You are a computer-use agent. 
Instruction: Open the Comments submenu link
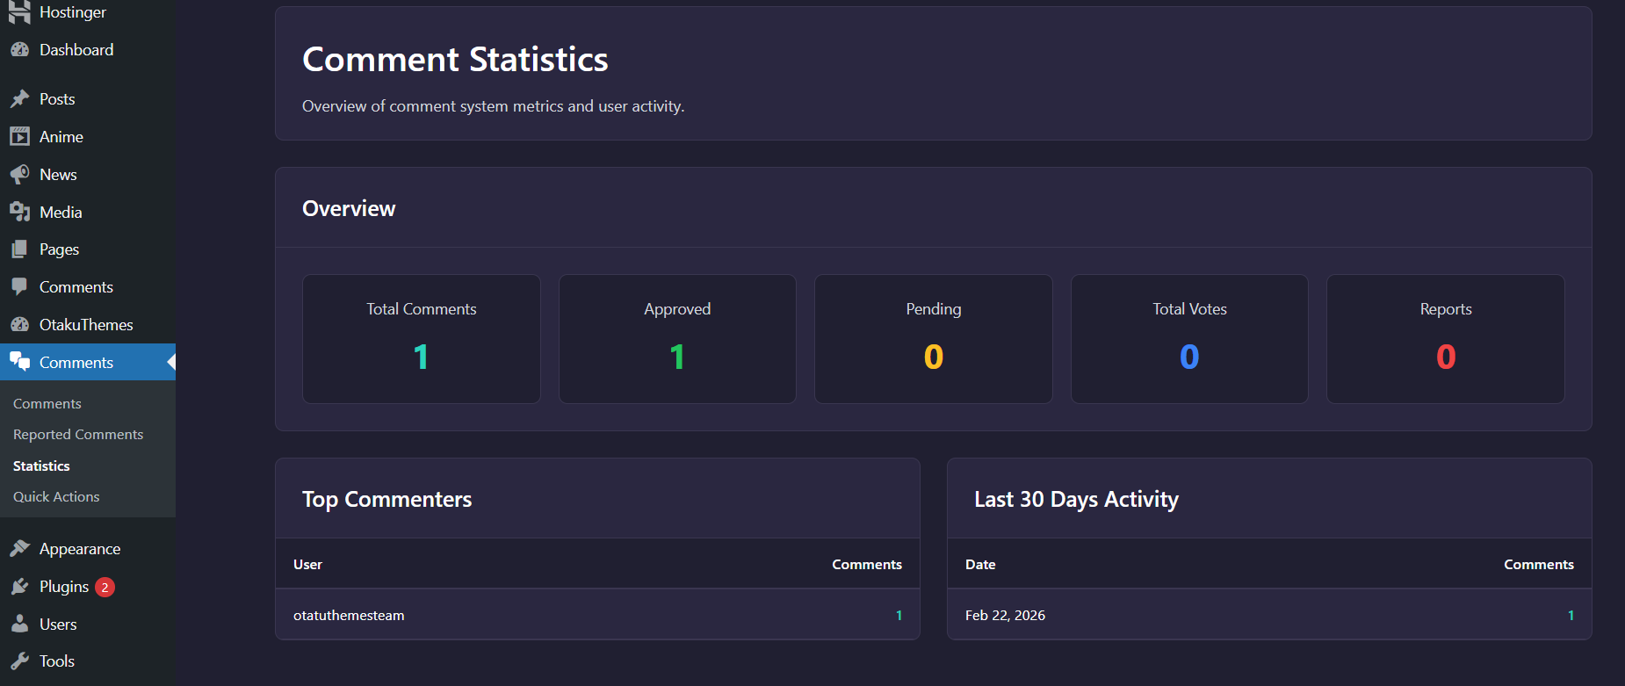(47, 404)
